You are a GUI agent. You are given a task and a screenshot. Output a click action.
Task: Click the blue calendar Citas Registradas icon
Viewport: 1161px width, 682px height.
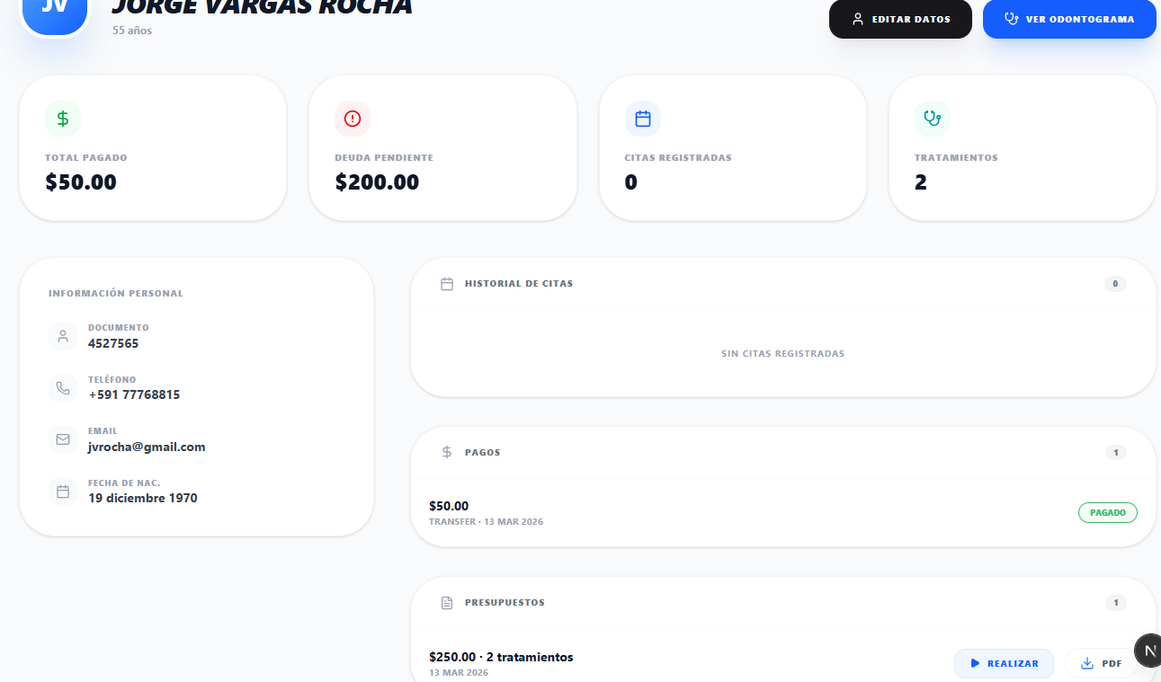click(x=642, y=119)
